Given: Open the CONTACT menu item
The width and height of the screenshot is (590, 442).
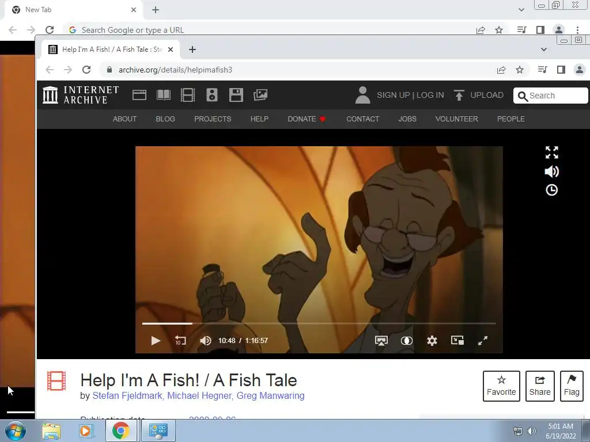Looking at the screenshot, I should click(x=363, y=119).
